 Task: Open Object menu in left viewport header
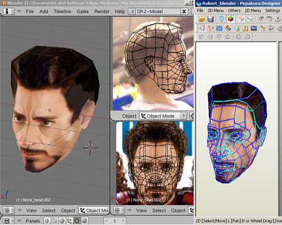68,211
